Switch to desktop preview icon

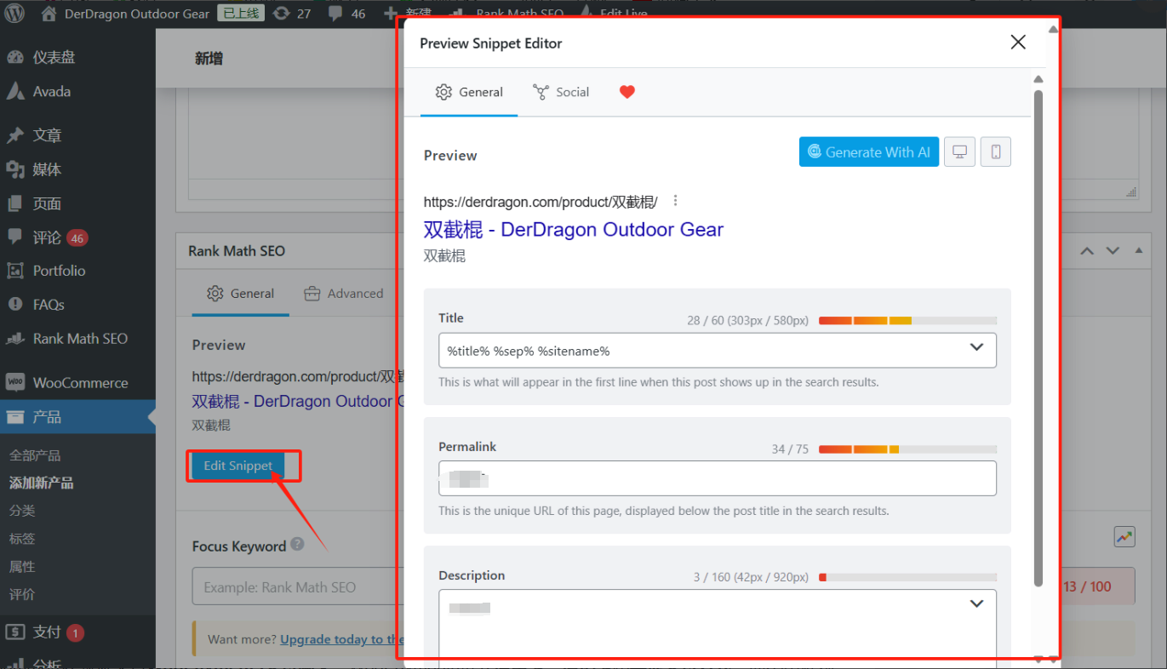959,152
